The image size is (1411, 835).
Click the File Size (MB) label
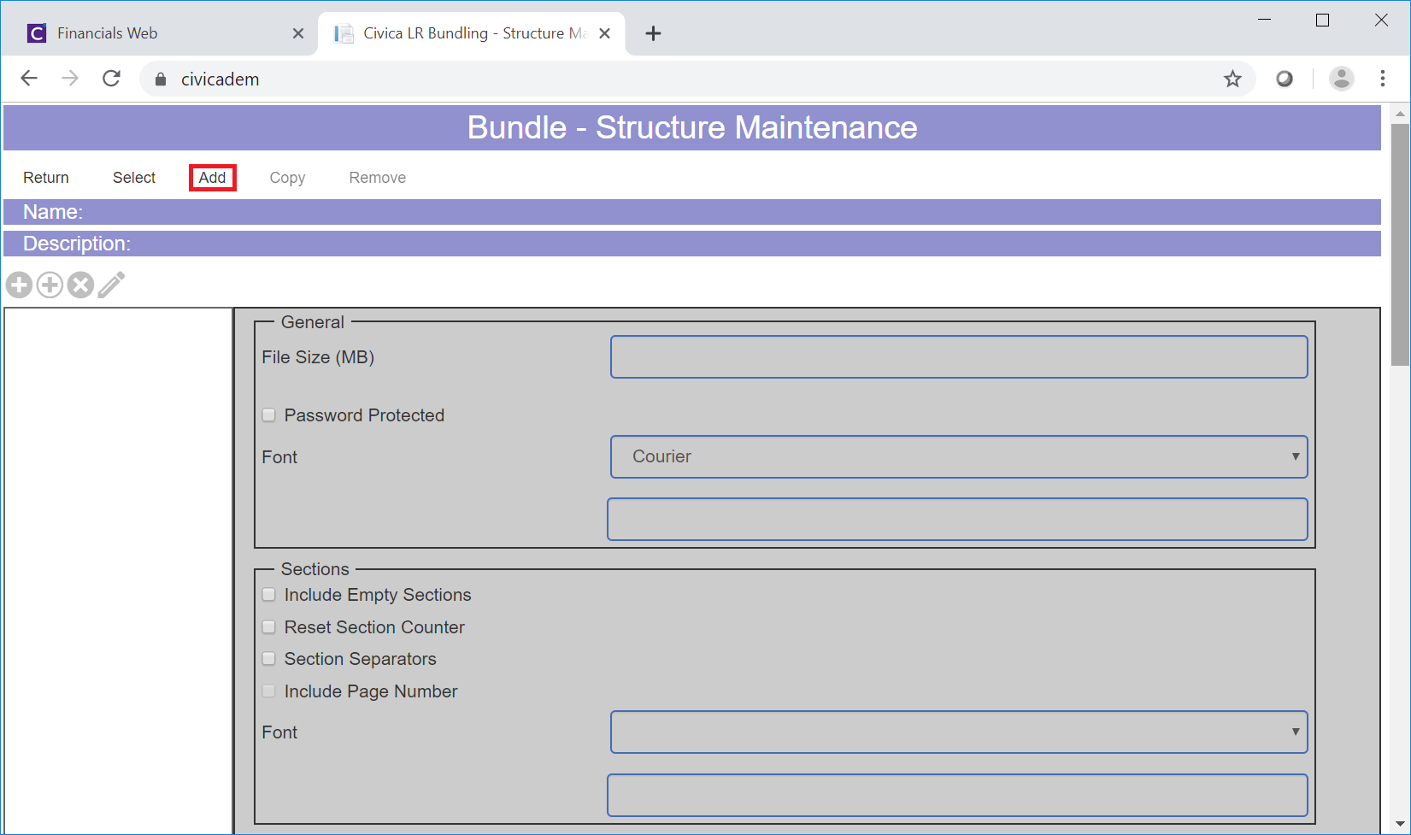[x=318, y=357]
